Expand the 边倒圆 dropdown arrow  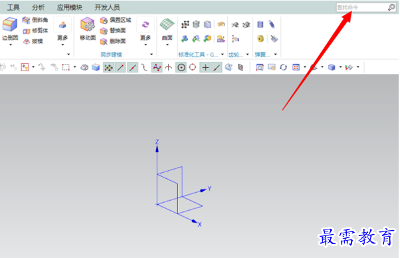11,45
